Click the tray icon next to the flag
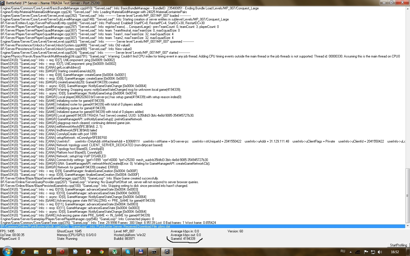The image size is (410, 256). click(x=358, y=252)
